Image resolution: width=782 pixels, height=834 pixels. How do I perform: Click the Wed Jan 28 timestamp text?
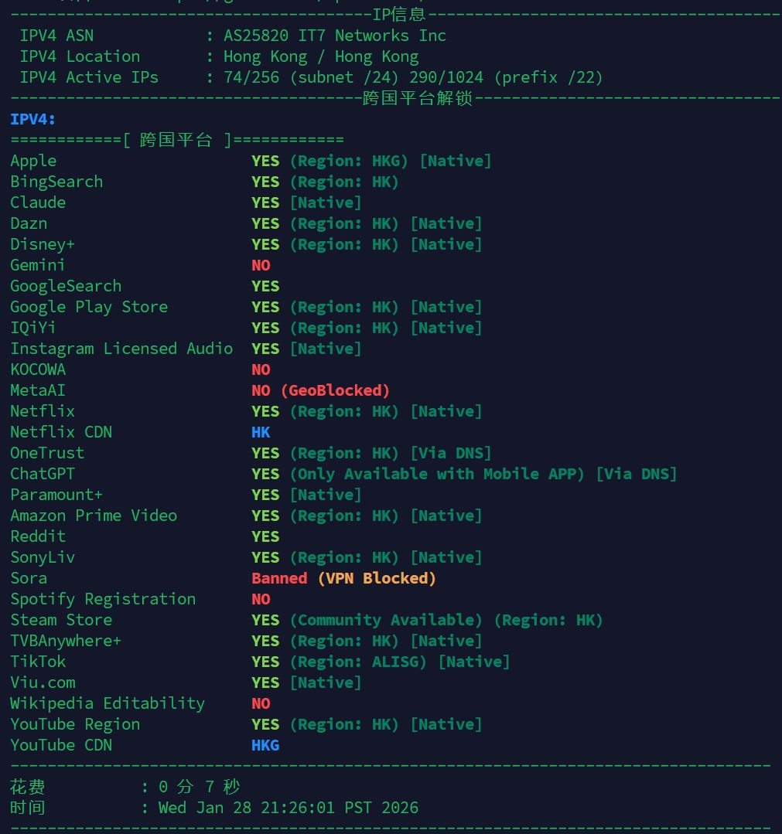coord(289,808)
